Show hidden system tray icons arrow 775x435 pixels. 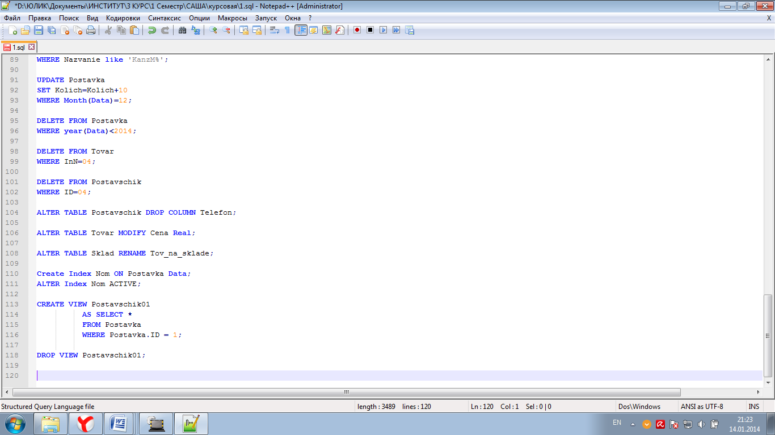pyautogui.click(x=633, y=424)
